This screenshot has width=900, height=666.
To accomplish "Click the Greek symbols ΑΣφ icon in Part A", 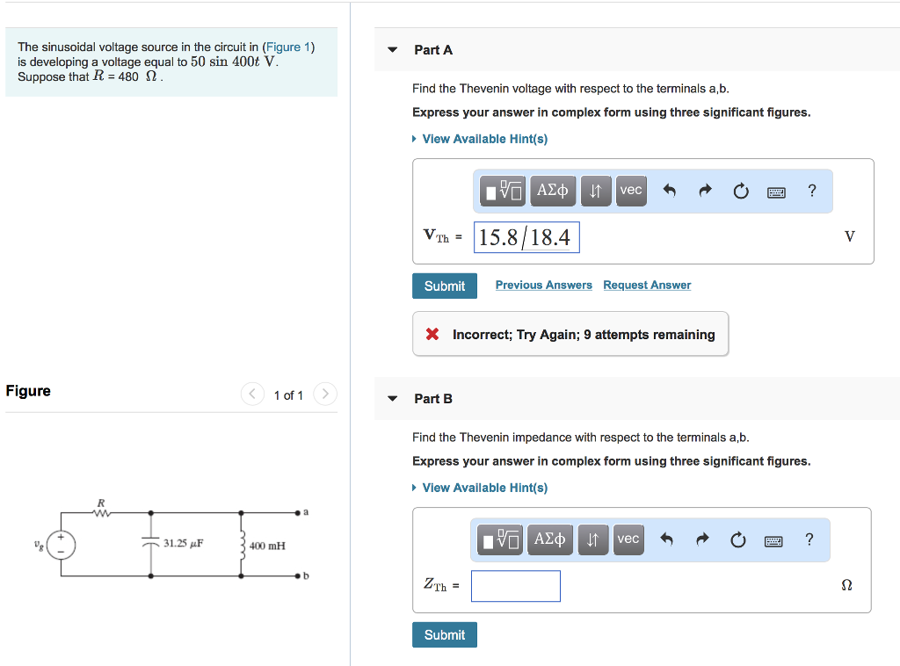I will (x=553, y=191).
